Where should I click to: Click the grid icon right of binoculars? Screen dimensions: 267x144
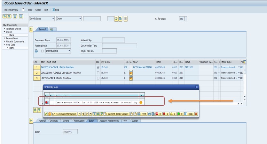125,19
